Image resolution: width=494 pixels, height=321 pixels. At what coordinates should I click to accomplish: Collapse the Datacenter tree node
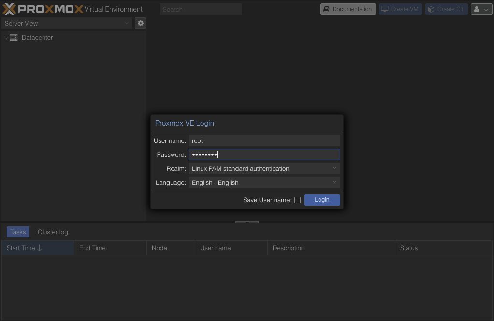6,38
